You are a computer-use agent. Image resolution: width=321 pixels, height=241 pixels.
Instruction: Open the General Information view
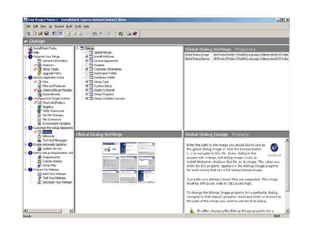click(55, 61)
